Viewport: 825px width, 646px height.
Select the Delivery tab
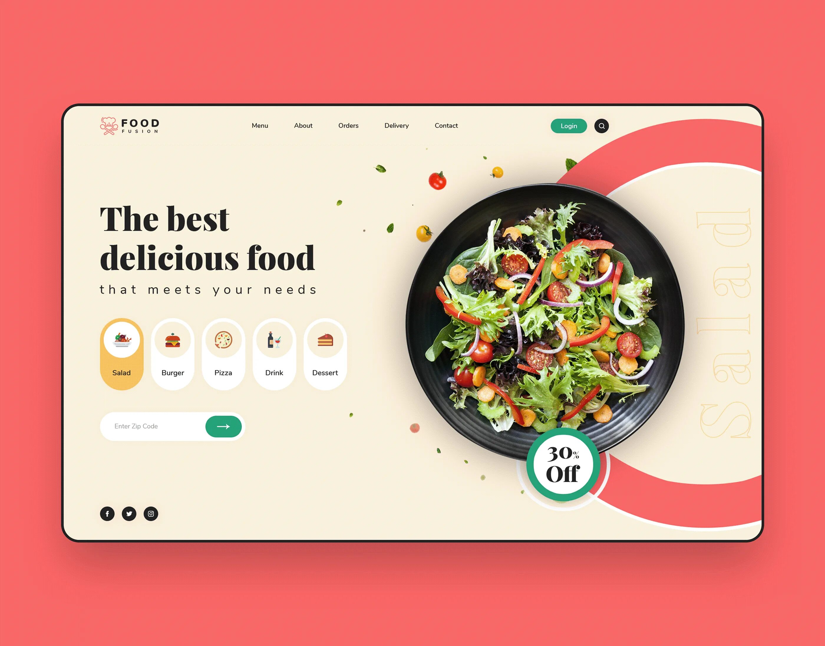(x=396, y=125)
